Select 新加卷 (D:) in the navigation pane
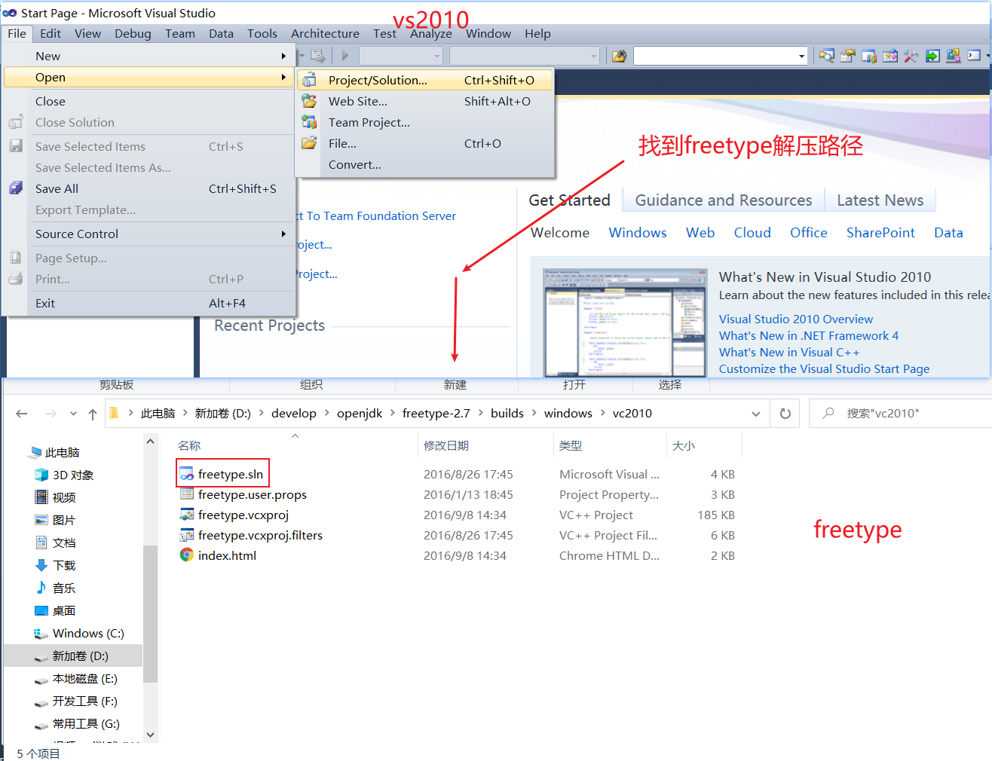The width and height of the screenshot is (992, 761). (x=80, y=656)
